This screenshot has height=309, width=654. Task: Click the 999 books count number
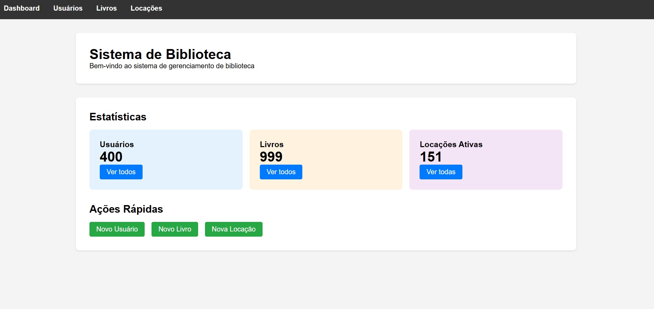point(271,157)
